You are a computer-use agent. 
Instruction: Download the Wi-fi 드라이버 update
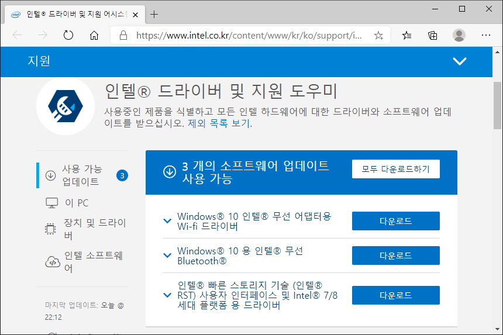[396, 221]
